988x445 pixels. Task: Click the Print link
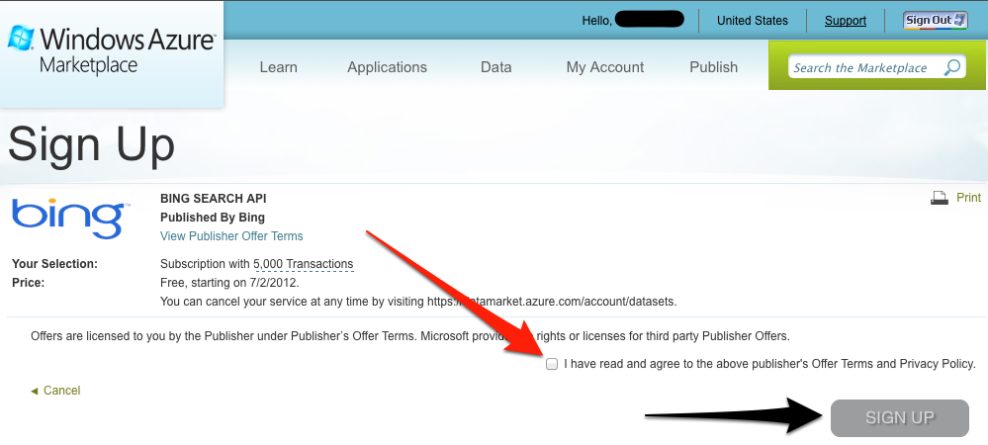coord(968,198)
